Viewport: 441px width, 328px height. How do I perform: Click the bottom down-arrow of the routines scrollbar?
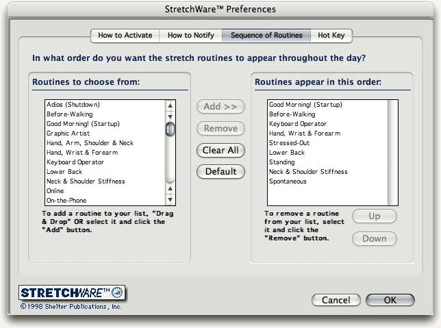click(170, 200)
